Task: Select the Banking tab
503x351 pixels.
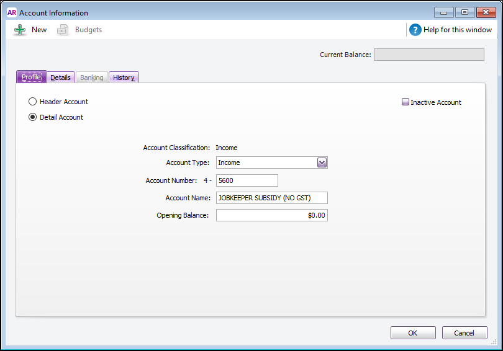Action: [x=92, y=78]
